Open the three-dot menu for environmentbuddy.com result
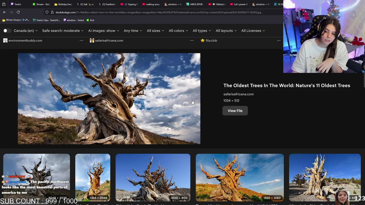Viewport: 365px width, 205px height. 81,40
